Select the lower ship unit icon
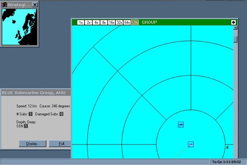Viewport: 247px width, 165px height. coord(191,144)
